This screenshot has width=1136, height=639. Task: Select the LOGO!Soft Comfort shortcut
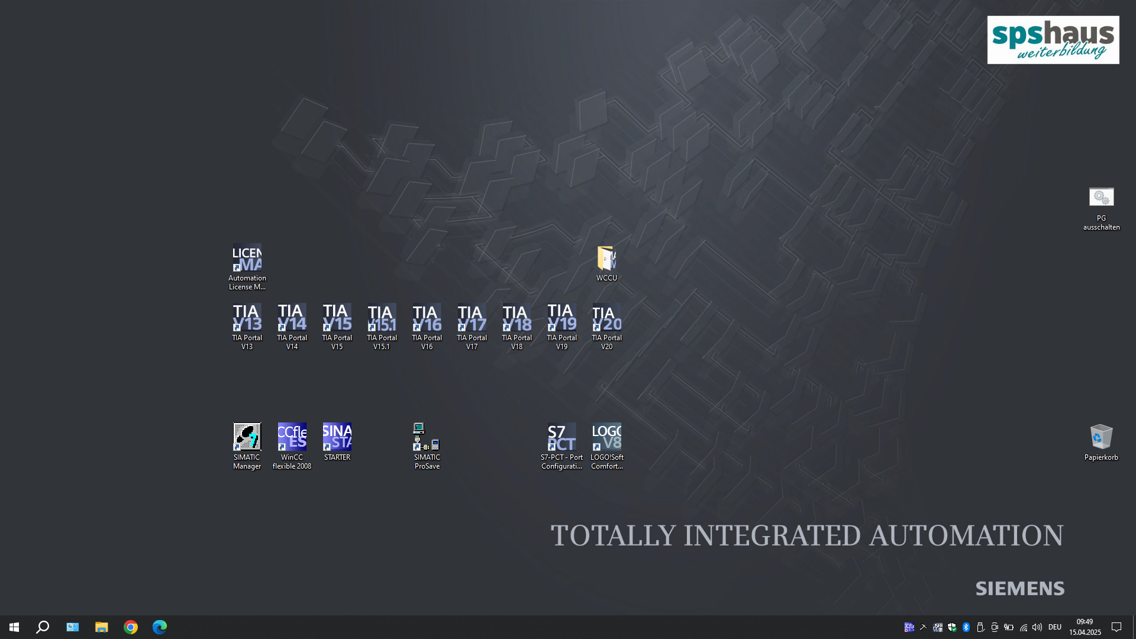tap(606, 446)
